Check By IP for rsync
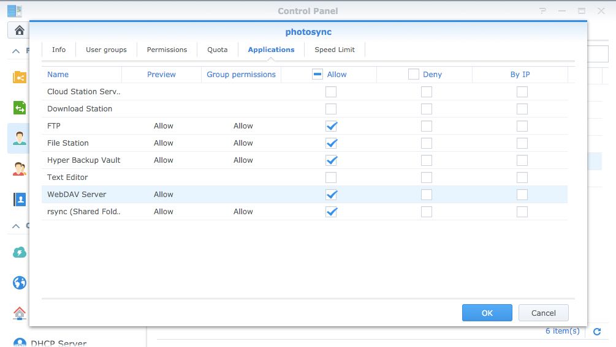 (522, 212)
